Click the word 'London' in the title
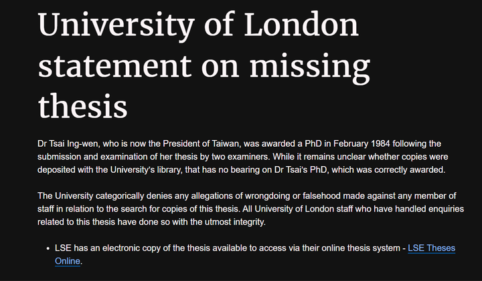Viewport: 482px width, 281px height. 301,25
